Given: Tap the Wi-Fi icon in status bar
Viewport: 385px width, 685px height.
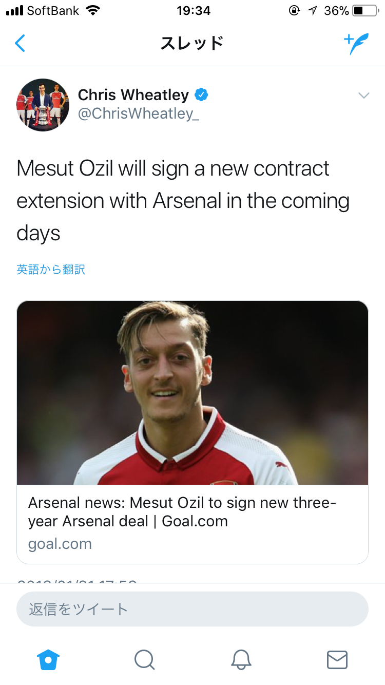Looking at the screenshot, I should coord(93,10).
